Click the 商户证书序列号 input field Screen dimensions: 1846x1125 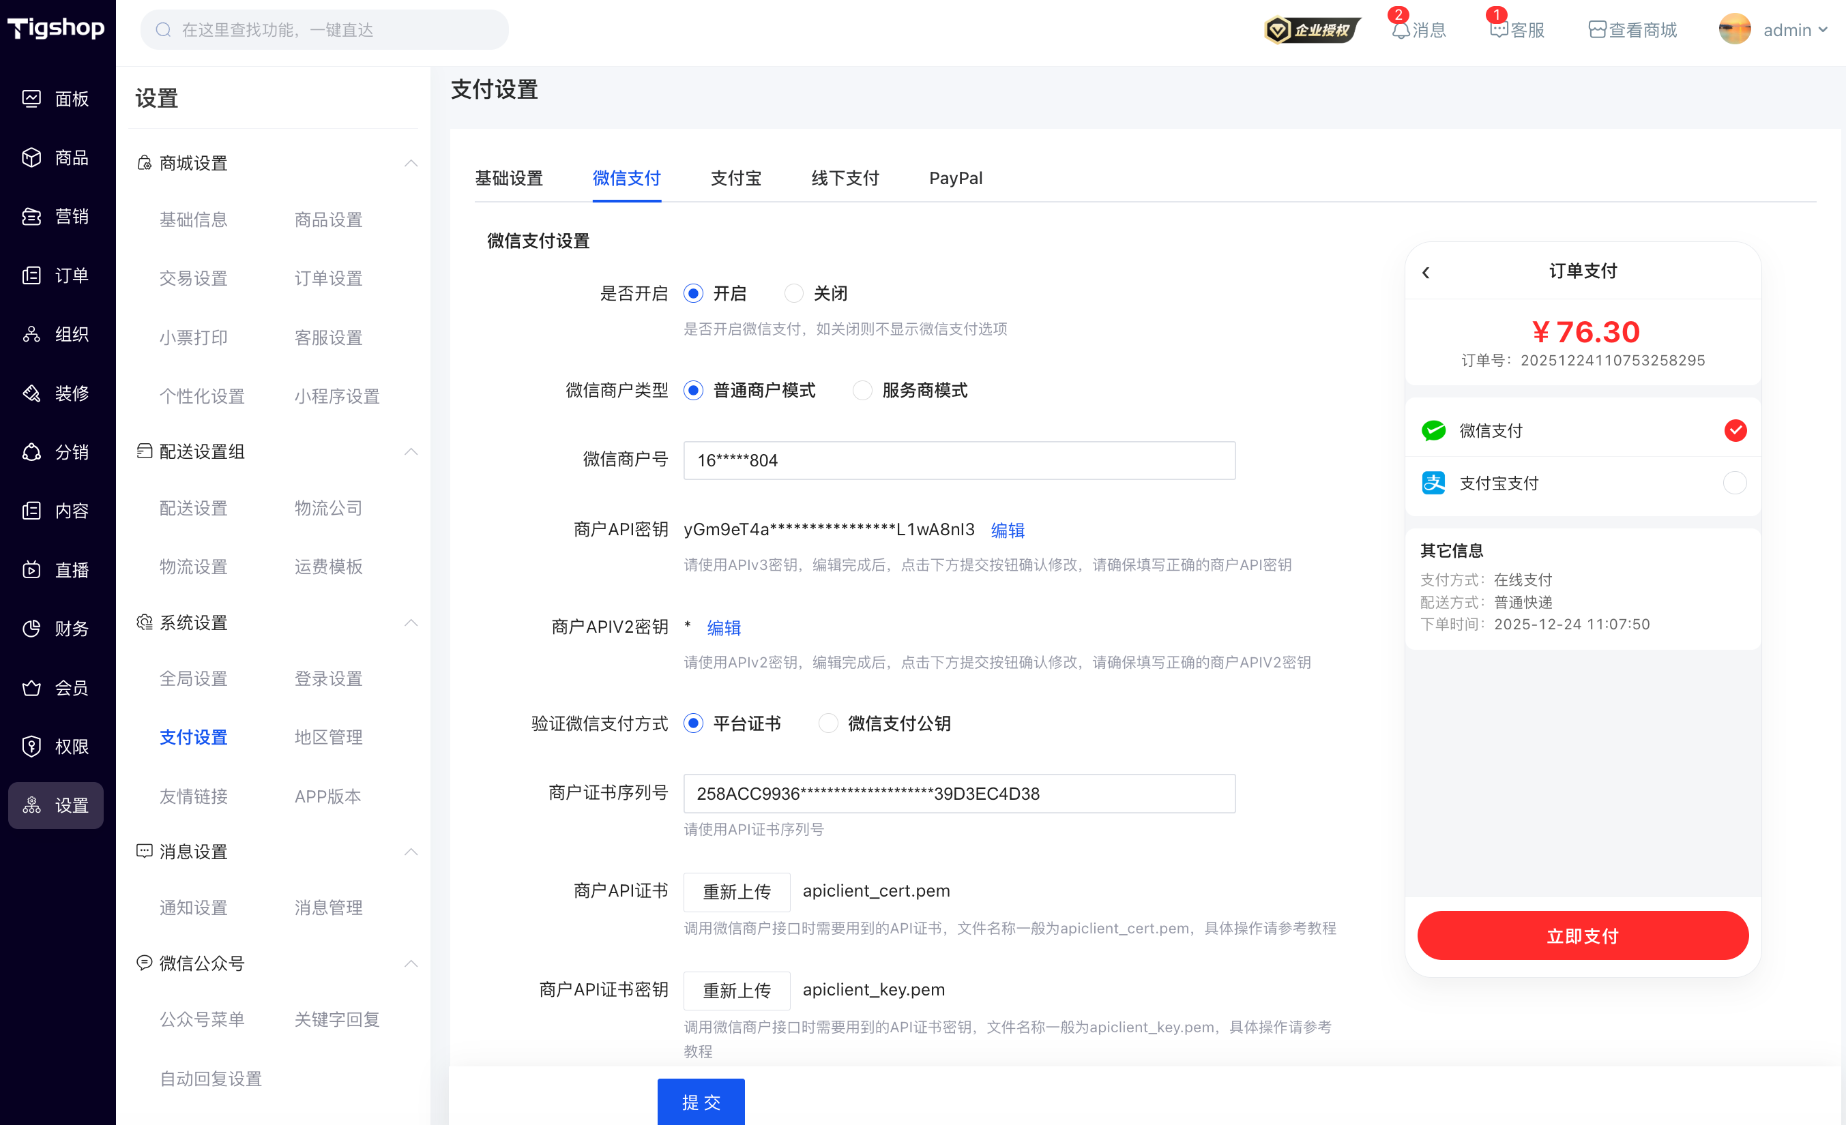point(959,794)
